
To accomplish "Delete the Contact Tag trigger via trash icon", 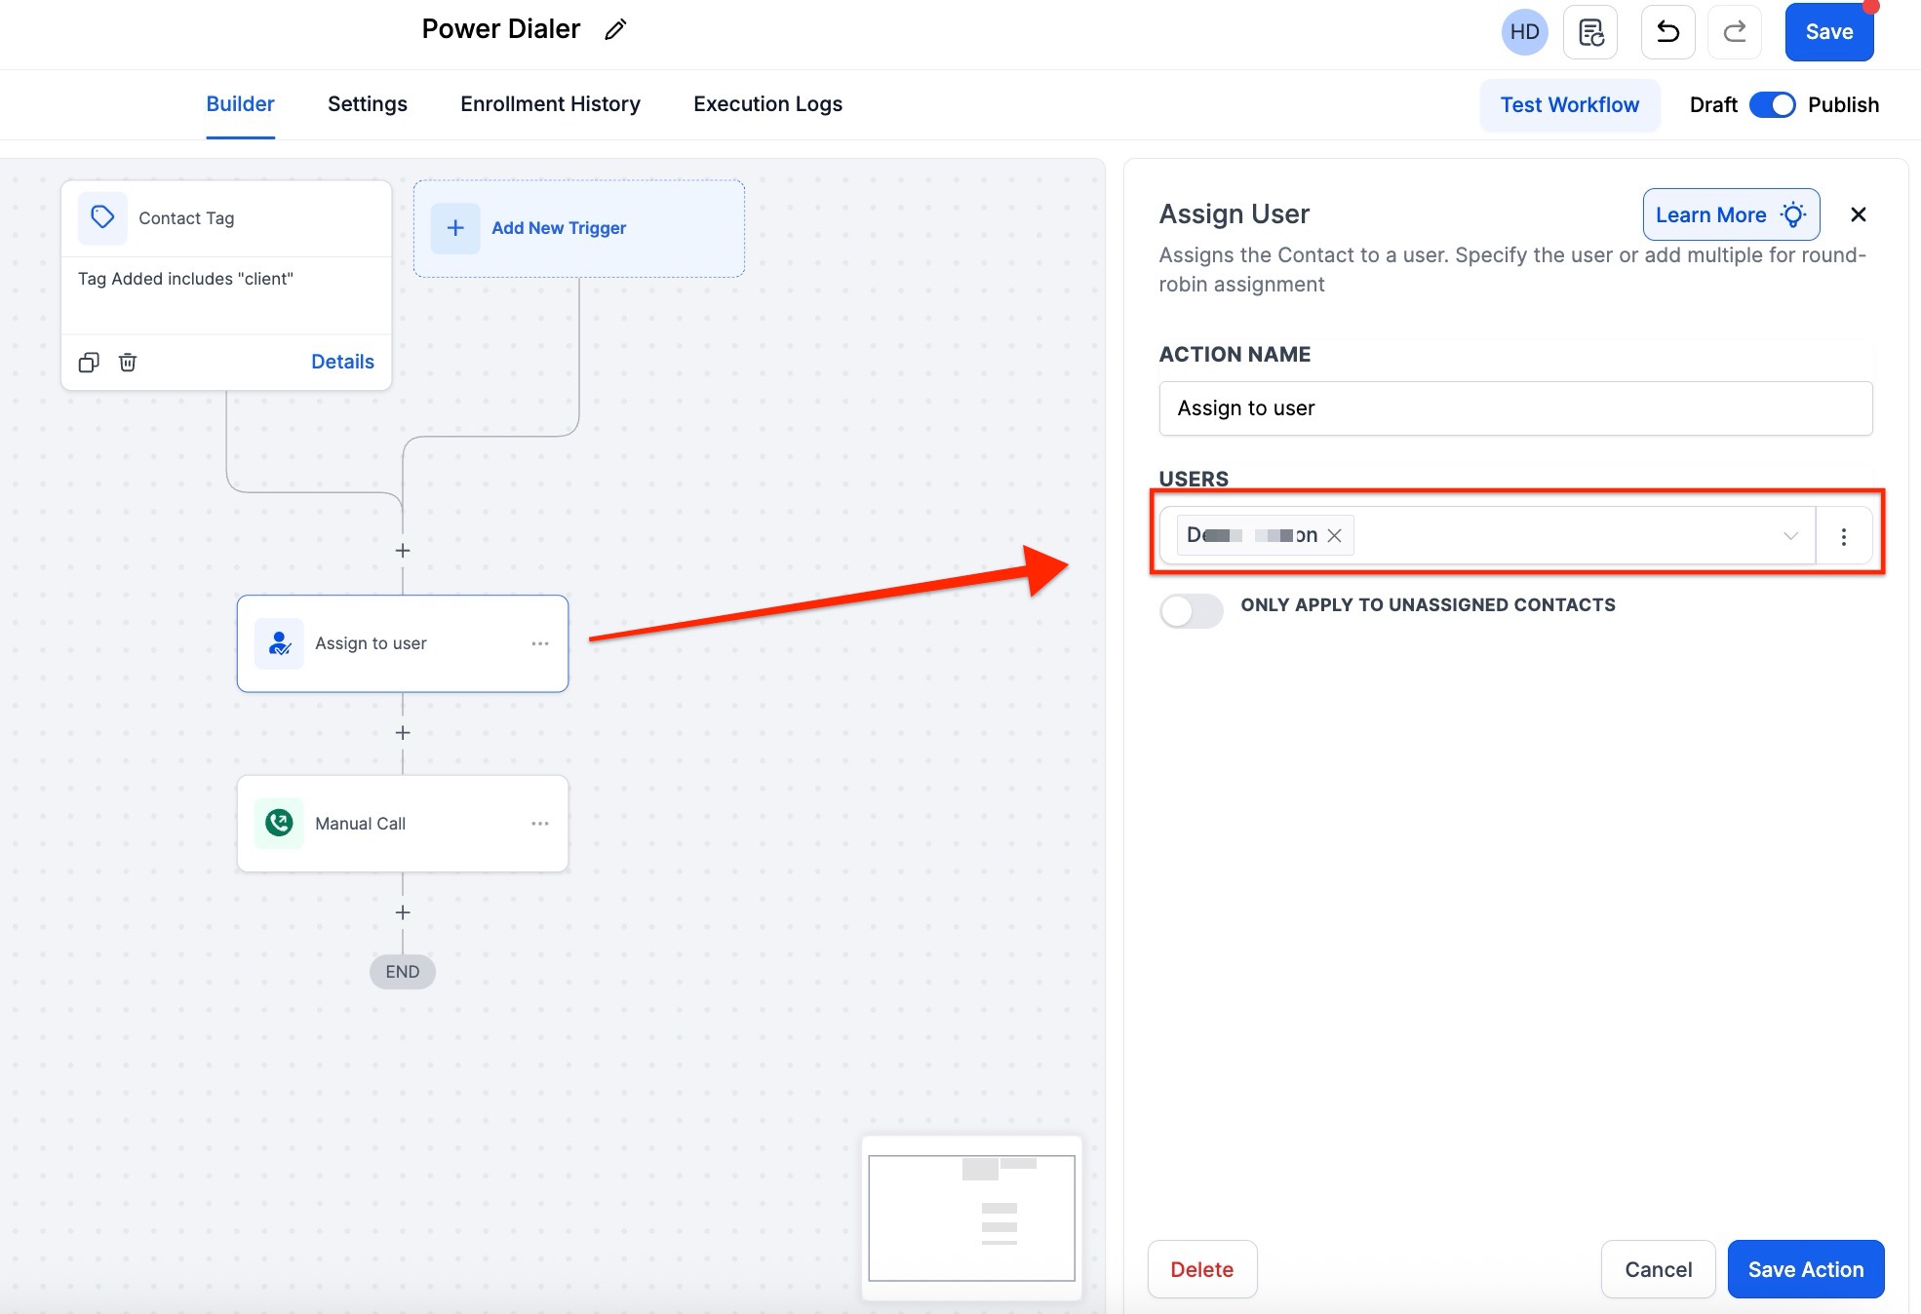I will [128, 363].
